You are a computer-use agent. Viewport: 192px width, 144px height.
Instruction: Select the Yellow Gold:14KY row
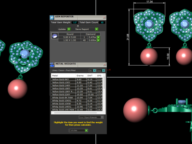pos(77,86)
